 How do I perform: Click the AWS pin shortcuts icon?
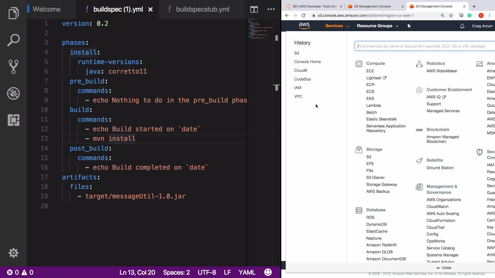point(409,26)
